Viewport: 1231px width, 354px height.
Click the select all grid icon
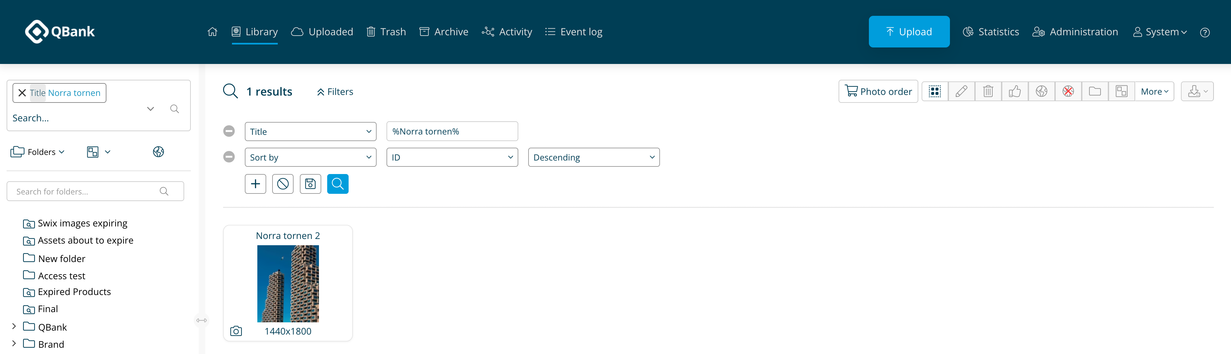coord(935,91)
